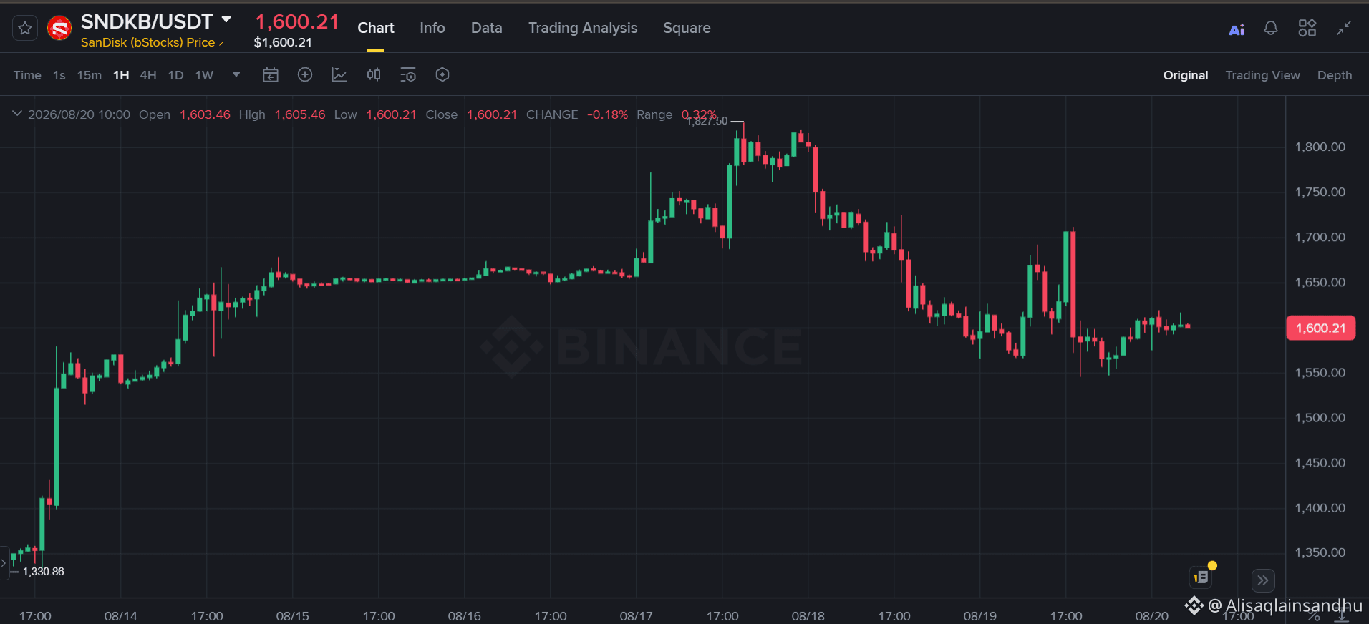This screenshot has height=624, width=1369.
Task: Click the SanDisk red logo icon
Action: coord(59,29)
